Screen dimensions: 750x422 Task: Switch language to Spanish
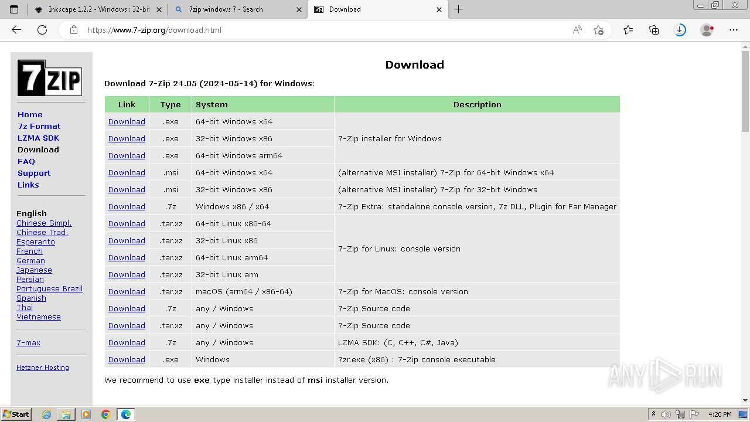31,298
